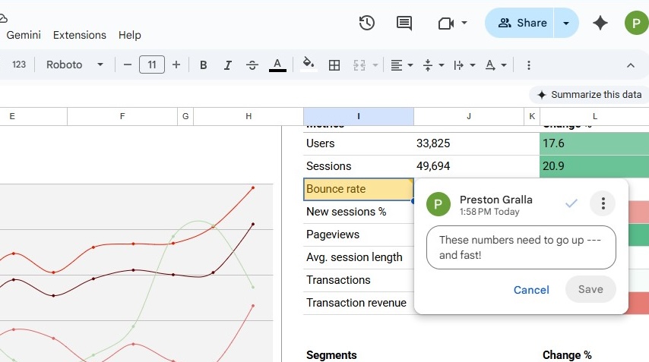
Task: Open the Extensions menu
Action: coord(80,35)
